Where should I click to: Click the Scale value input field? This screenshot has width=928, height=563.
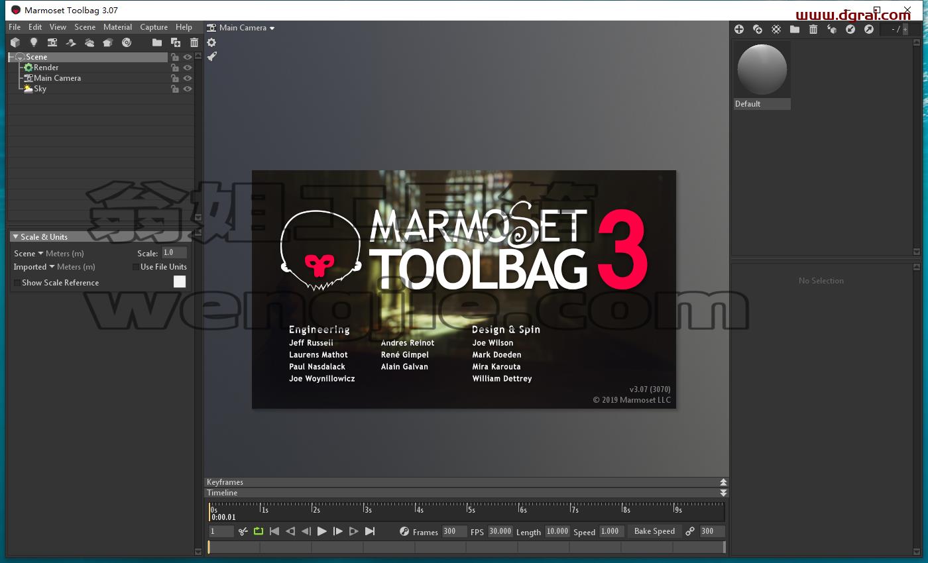pyautogui.click(x=174, y=253)
